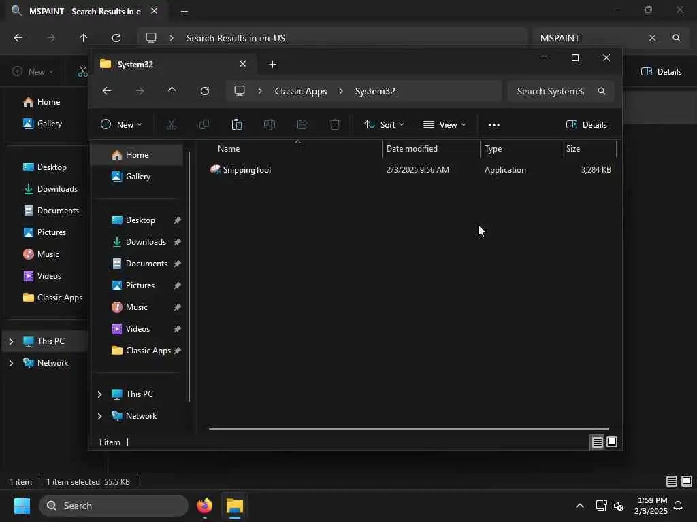Add a new tab in System32 window
Image resolution: width=697 pixels, height=522 pixels.
[272, 65]
